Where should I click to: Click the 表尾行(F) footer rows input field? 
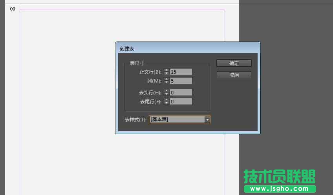pyautogui.click(x=181, y=101)
